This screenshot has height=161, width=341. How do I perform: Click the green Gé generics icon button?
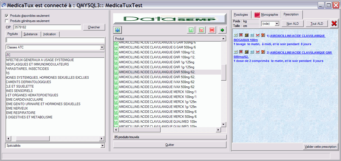191,30
